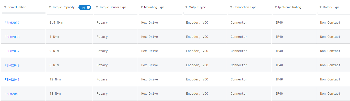Click the Mounting Type filter icon
The image size is (350, 101).
coord(142,7)
